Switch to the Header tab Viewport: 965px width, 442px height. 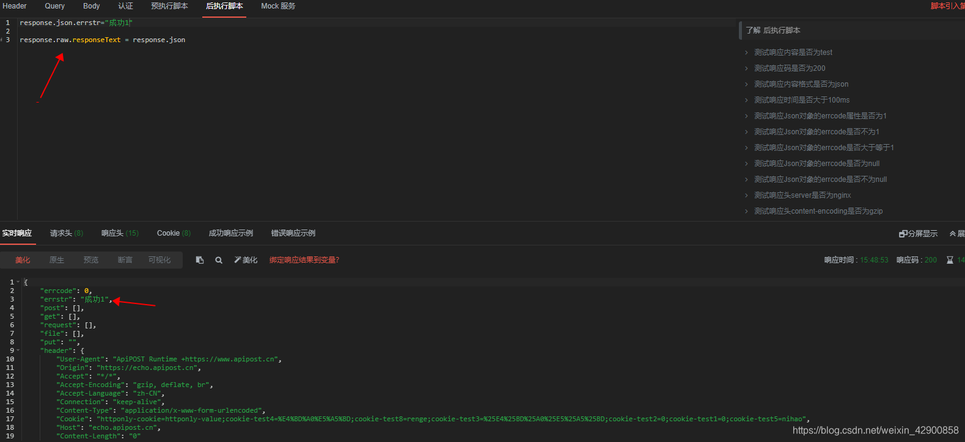click(x=15, y=6)
